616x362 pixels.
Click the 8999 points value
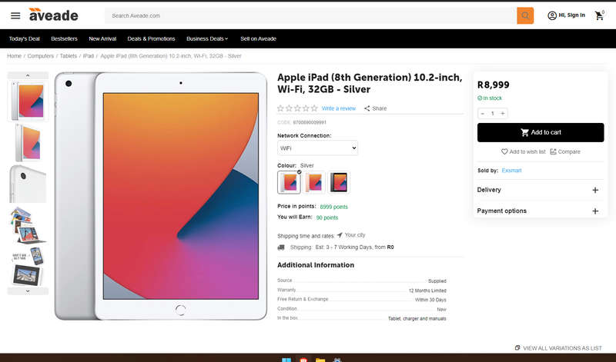pos(334,207)
